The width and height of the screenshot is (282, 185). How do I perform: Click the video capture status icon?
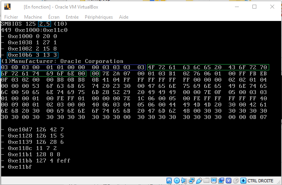pos(221,180)
